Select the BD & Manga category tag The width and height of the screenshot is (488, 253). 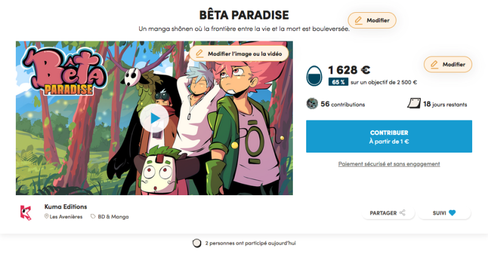click(x=110, y=217)
